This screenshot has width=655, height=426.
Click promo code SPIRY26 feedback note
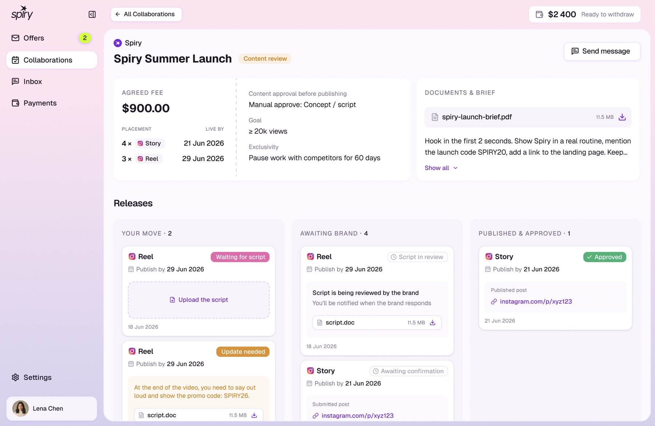(195, 392)
